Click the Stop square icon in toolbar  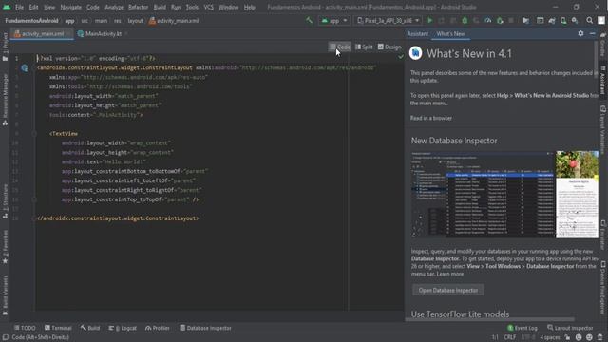(511, 21)
